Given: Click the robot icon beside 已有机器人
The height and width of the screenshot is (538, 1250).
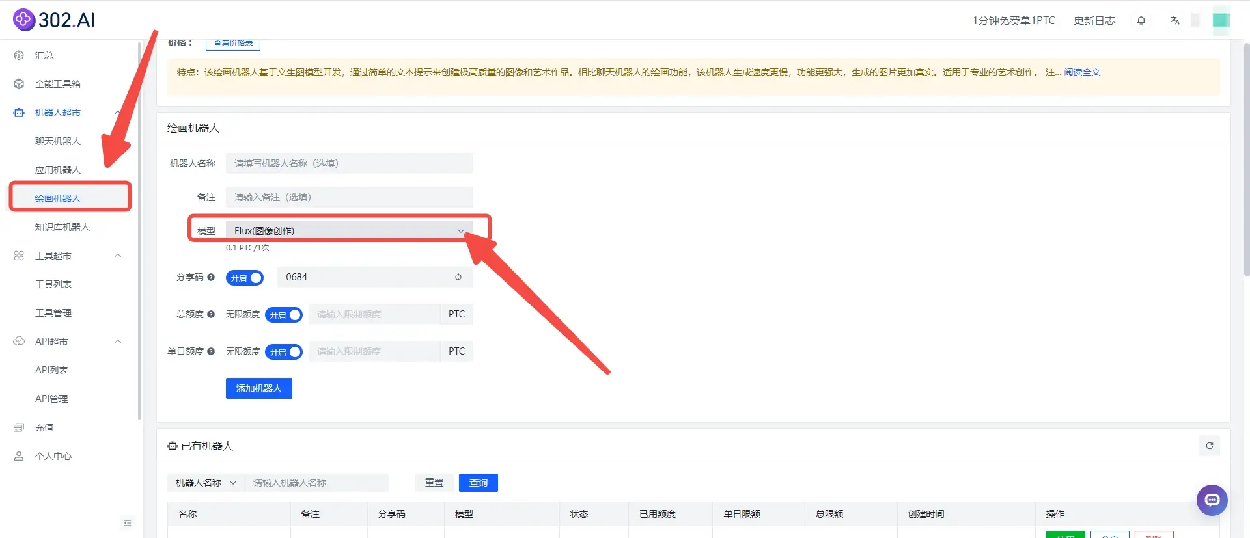Looking at the screenshot, I should (x=173, y=446).
